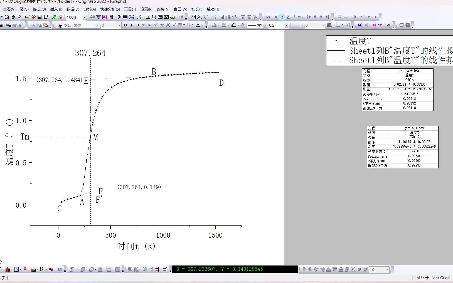Viewport: 453px width, 283px height.
Task: Toggle the superscript formatting button
Action: 144,25
